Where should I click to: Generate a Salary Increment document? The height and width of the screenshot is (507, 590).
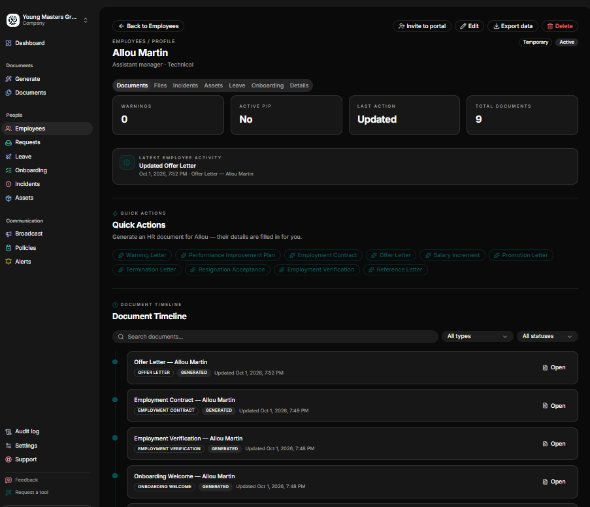point(452,255)
